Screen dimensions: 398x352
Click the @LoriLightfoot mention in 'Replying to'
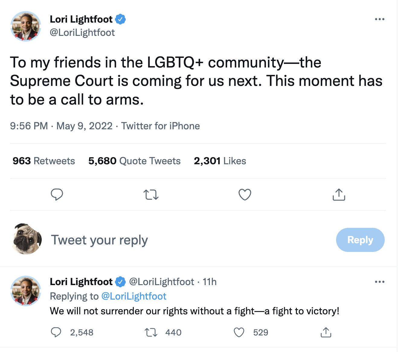[134, 296]
